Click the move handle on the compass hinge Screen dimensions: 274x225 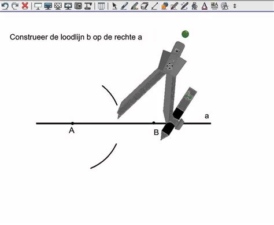pos(169,66)
